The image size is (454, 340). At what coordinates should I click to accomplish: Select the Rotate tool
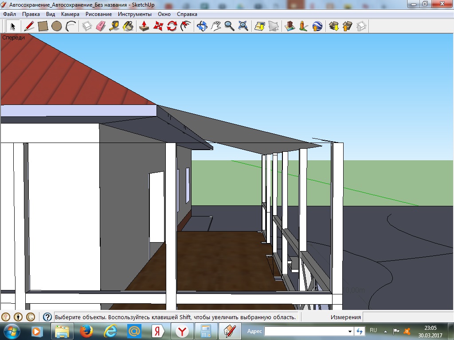[172, 26]
